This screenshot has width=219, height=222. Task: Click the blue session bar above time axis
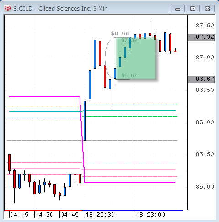[x=132, y=211]
